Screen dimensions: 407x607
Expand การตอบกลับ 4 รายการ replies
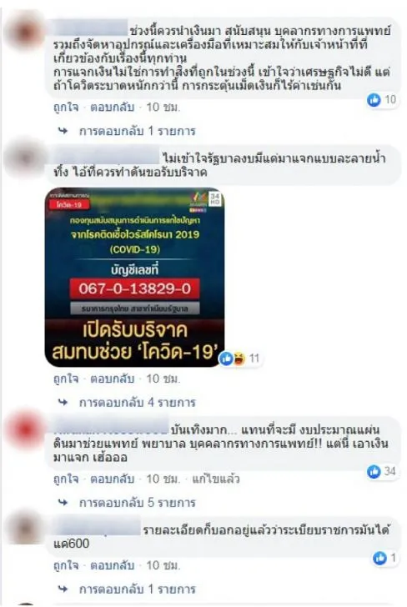click(x=137, y=403)
